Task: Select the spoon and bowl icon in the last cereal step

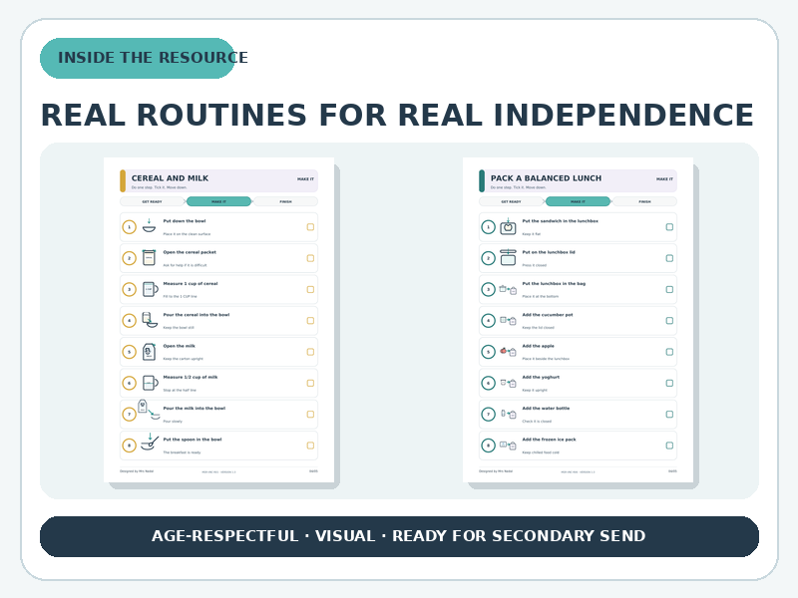Action: [x=150, y=442]
